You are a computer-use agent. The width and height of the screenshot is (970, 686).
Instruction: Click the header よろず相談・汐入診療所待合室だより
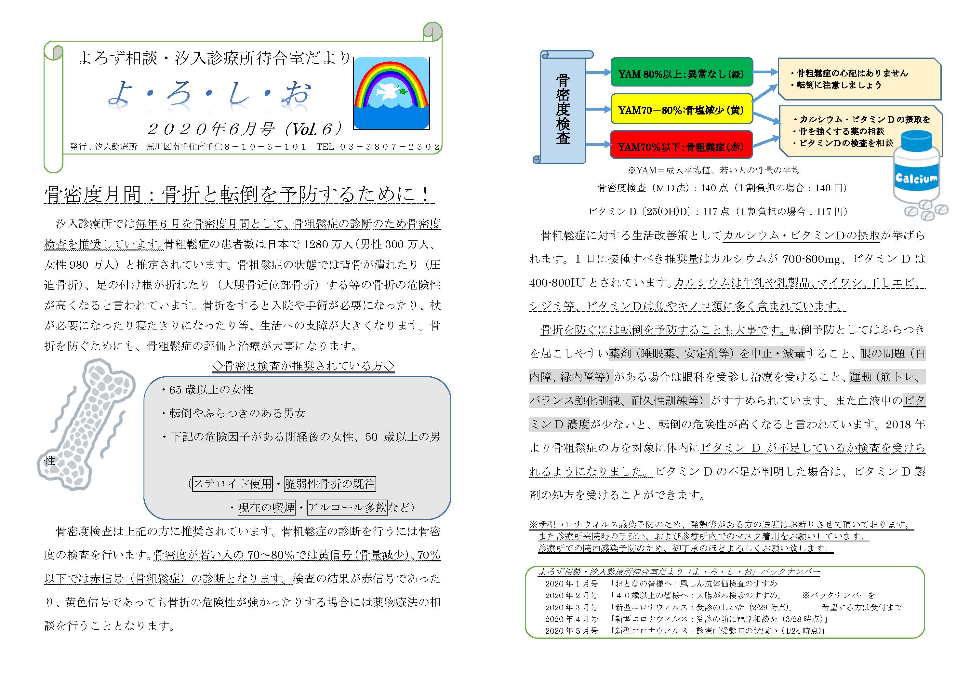[x=215, y=58]
